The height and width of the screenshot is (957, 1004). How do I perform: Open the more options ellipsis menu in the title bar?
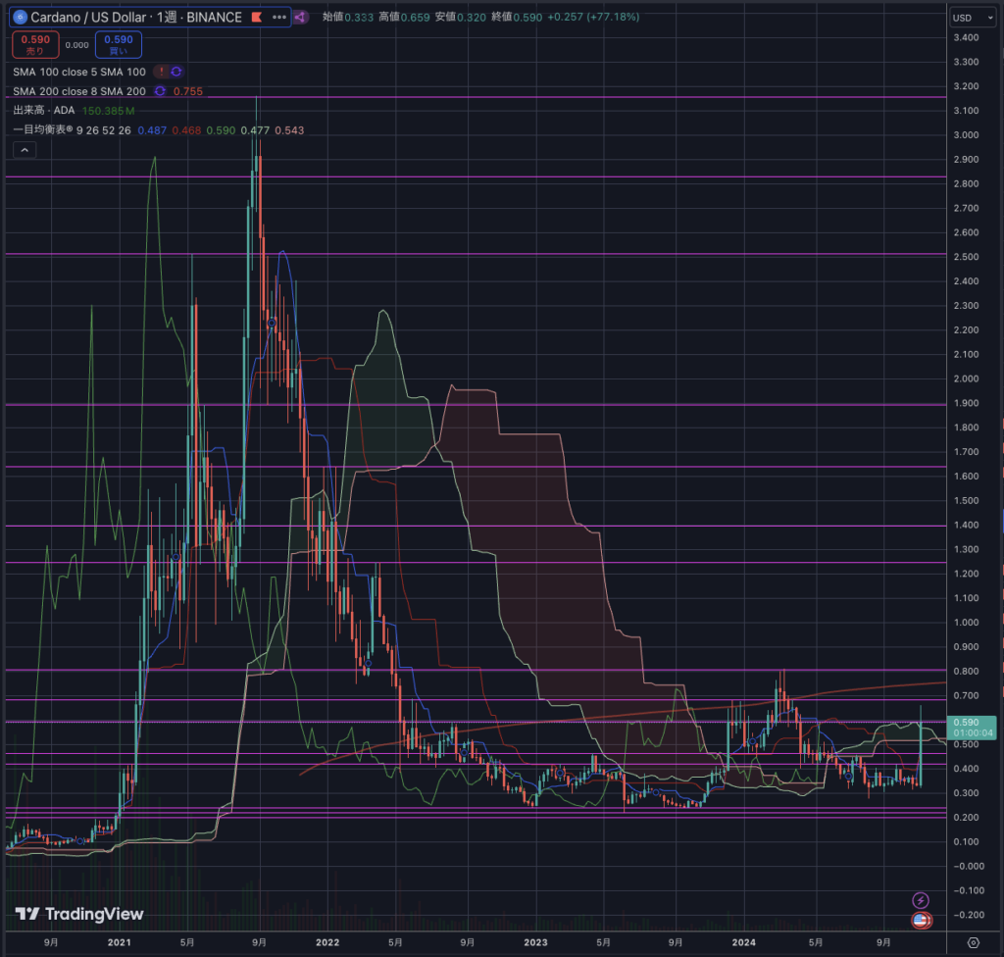tap(279, 17)
